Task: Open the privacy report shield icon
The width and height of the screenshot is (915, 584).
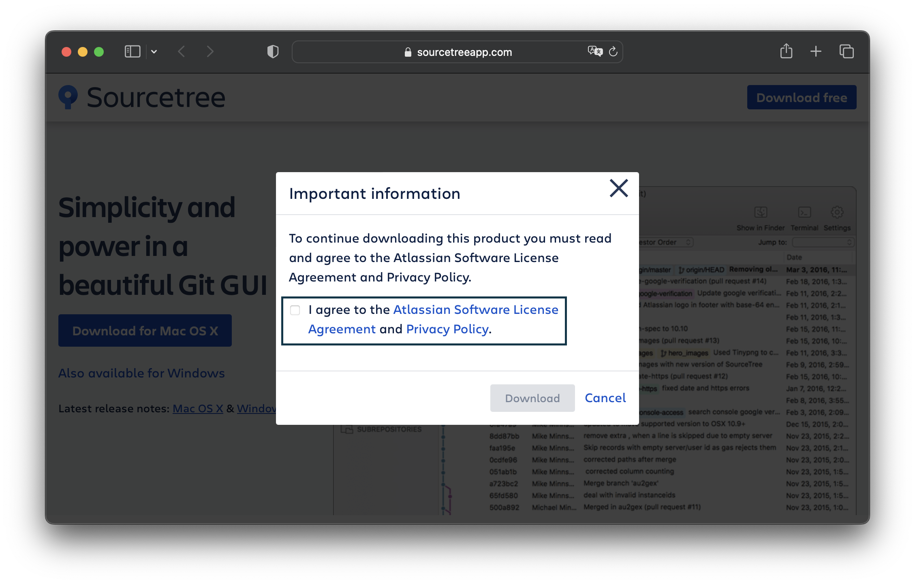Action: coord(273,52)
